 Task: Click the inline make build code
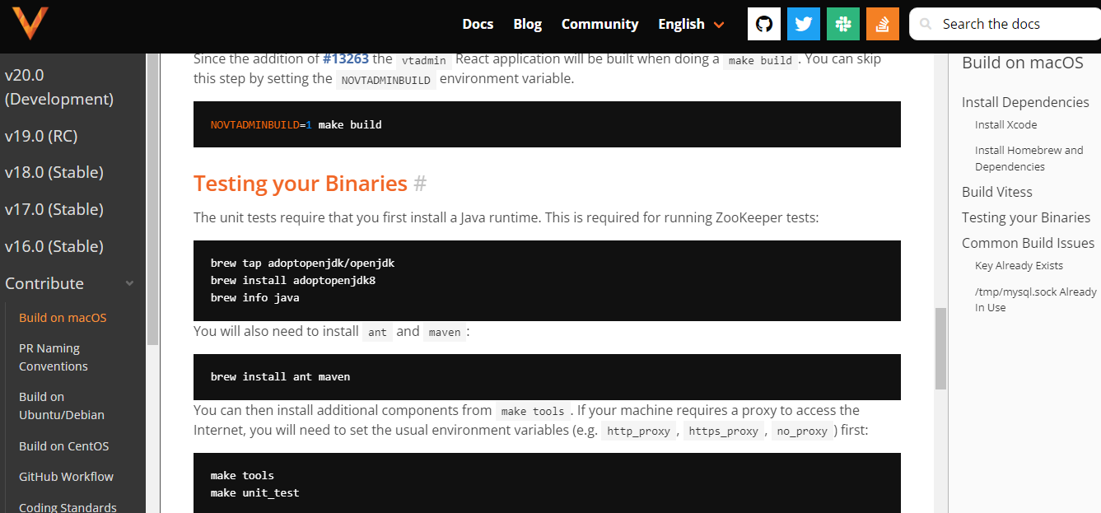pyautogui.click(x=760, y=60)
